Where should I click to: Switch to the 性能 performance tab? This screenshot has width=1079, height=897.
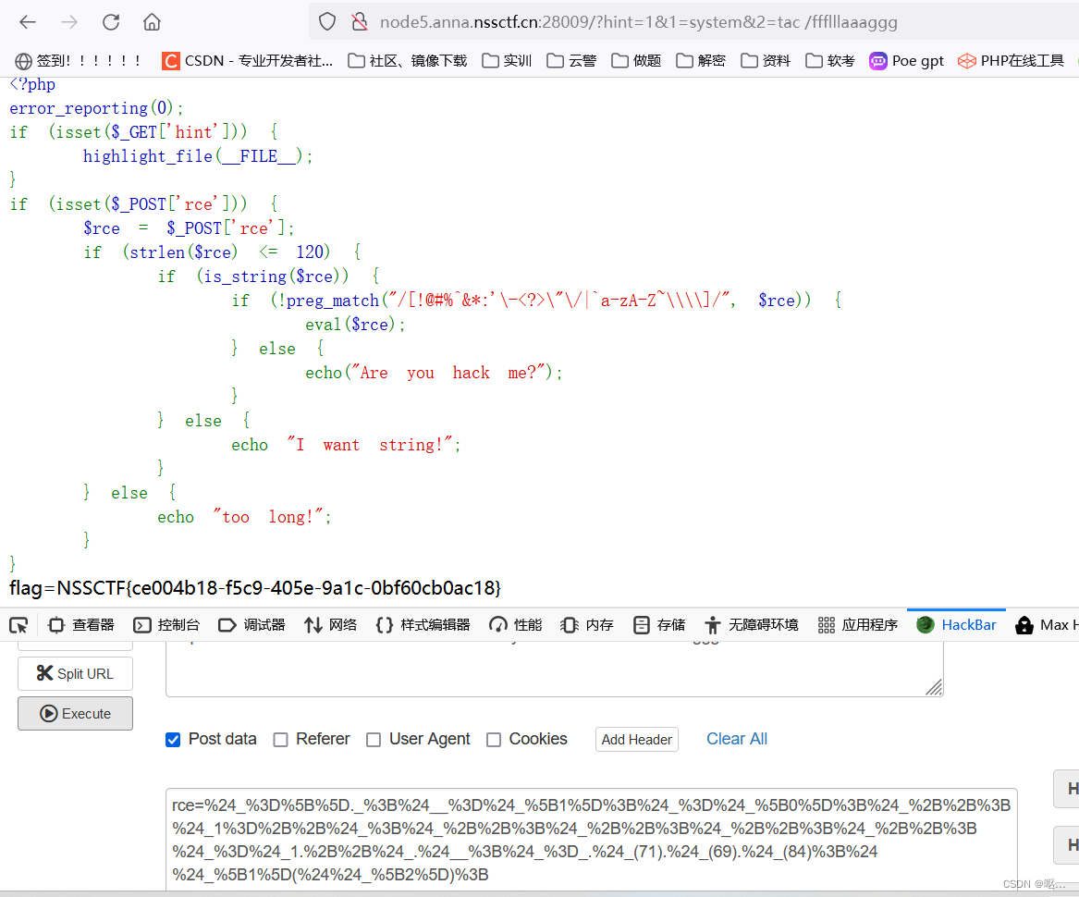[515, 625]
